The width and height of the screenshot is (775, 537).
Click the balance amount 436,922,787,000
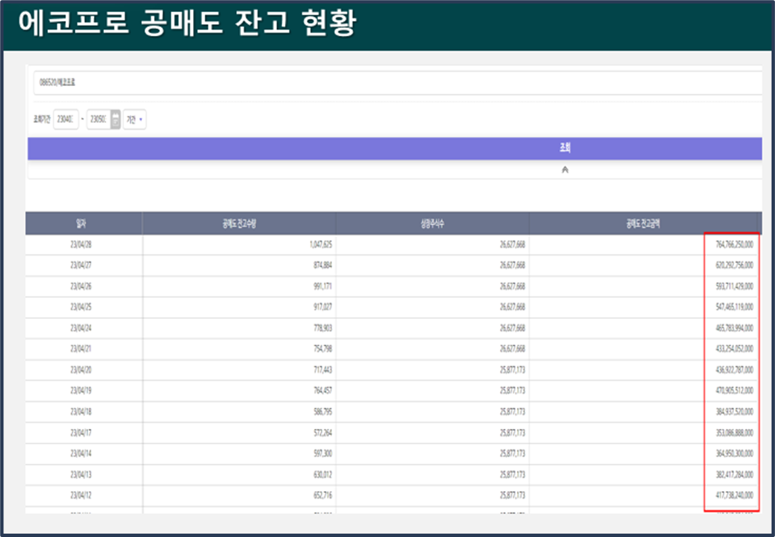click(734, 370)
